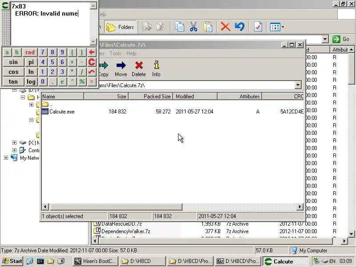Viewport: 356px width, 267px height.
Task: Clear the Calcute display with red C
Action: 92,62
